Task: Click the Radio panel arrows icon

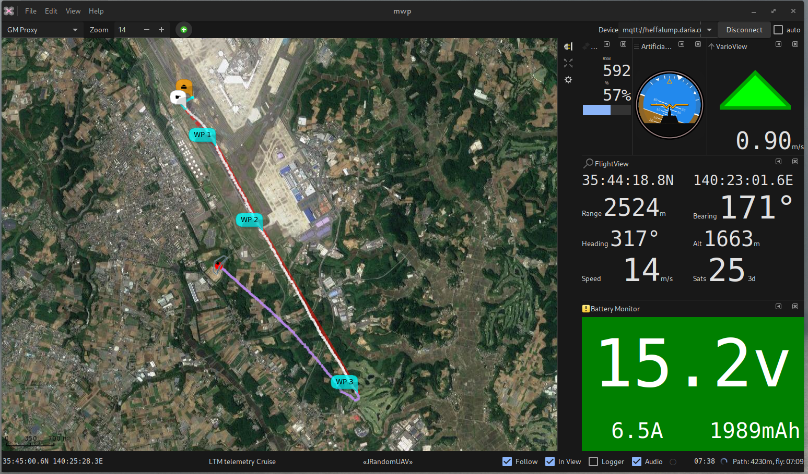Action: (x=587, y=46)
